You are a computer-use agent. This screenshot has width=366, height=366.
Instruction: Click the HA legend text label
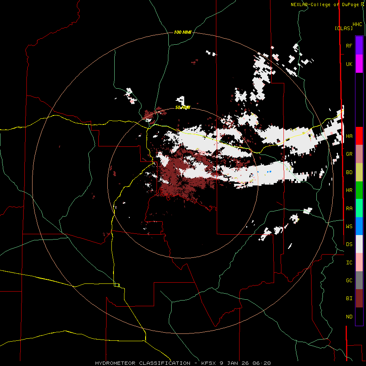point(349,136)
